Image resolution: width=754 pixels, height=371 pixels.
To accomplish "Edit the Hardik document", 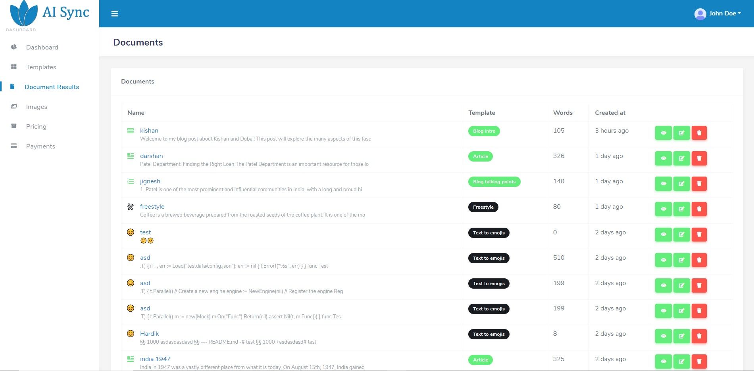I will [x=681, y=336].
